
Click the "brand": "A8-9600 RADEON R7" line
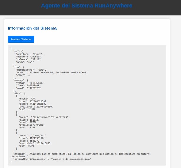52,72
